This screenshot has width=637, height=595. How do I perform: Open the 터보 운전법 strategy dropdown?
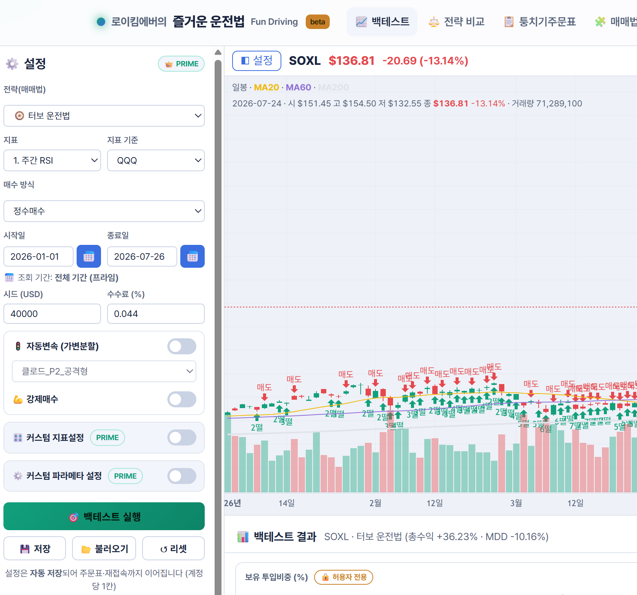[x=104, y=116]
